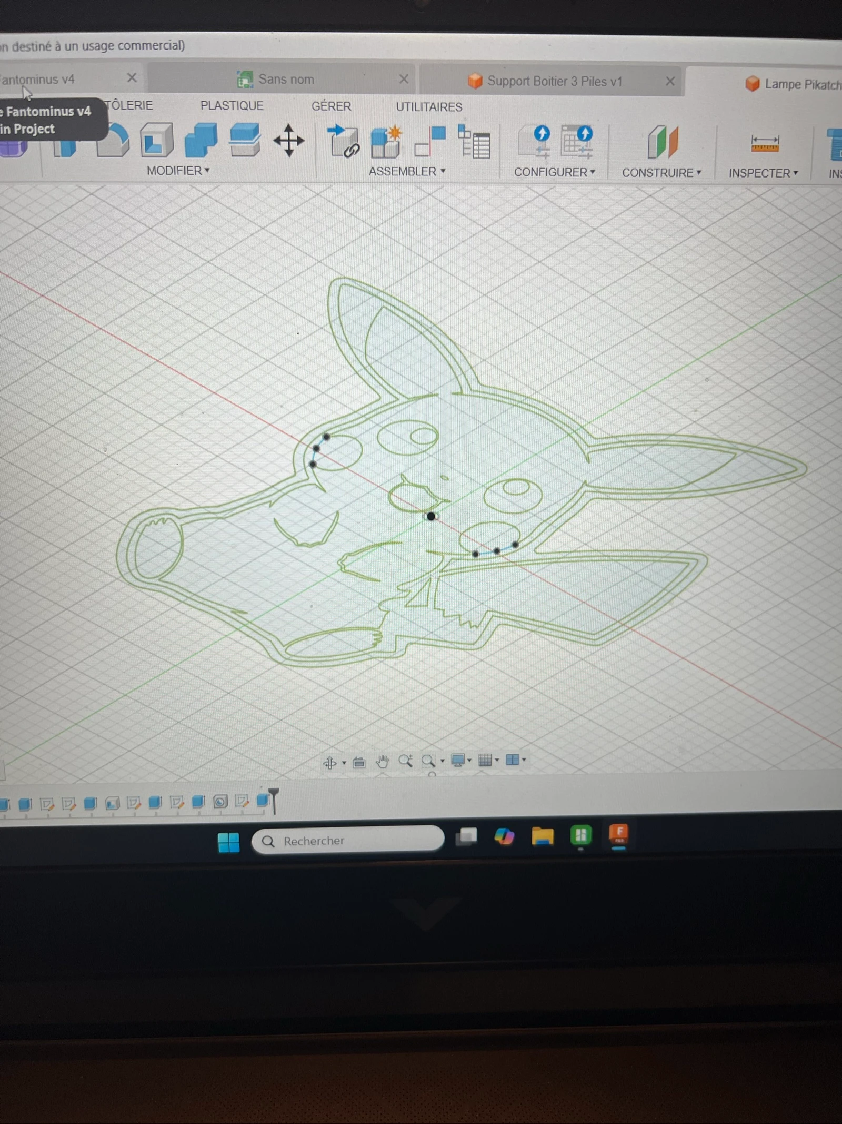This screenshot has height=1124, width=842.
Task: Click the Look At tool in the navigation bar
Action: click(359, 762)
